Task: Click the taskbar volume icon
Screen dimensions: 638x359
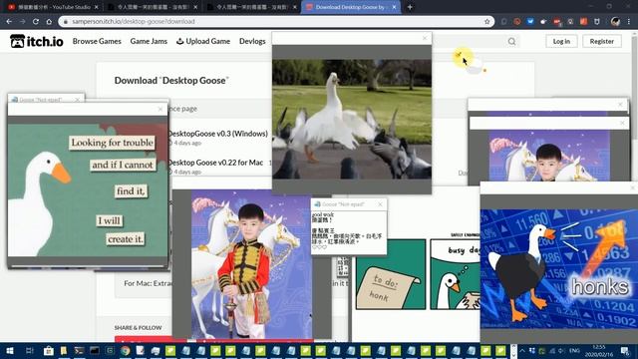Action: 561,351
